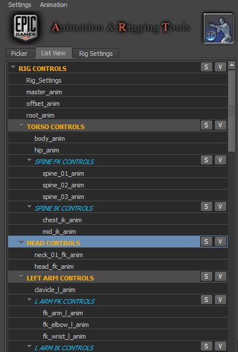Open the Settings menu
Image resolution: width=238 pixels, height=352 pixels.
[20, 5]
